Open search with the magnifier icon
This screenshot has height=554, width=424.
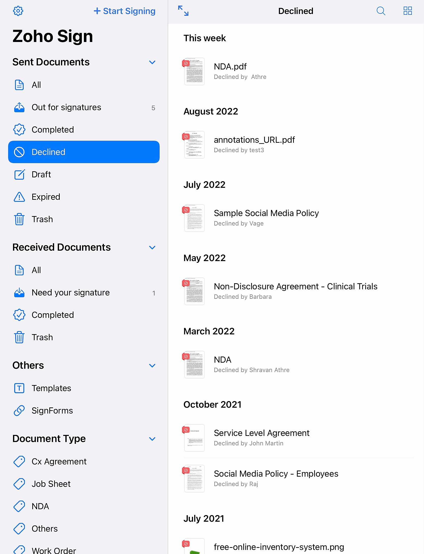[x=381, y=11]
